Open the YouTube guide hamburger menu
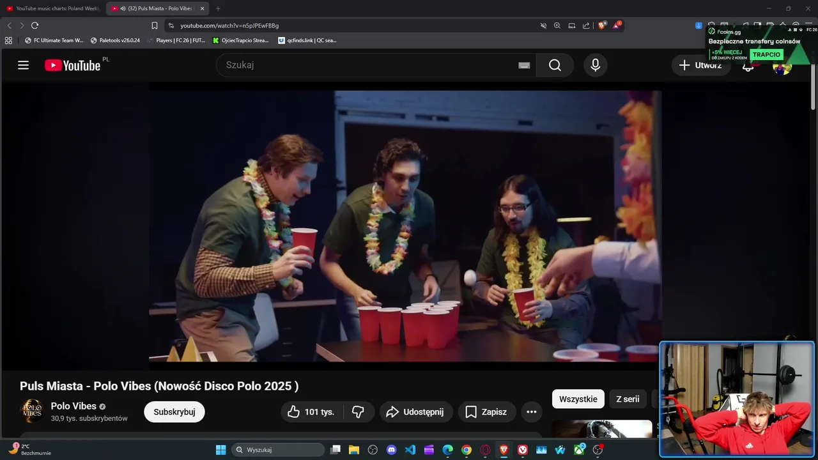 pyautogui.click(x=24, y=65)
